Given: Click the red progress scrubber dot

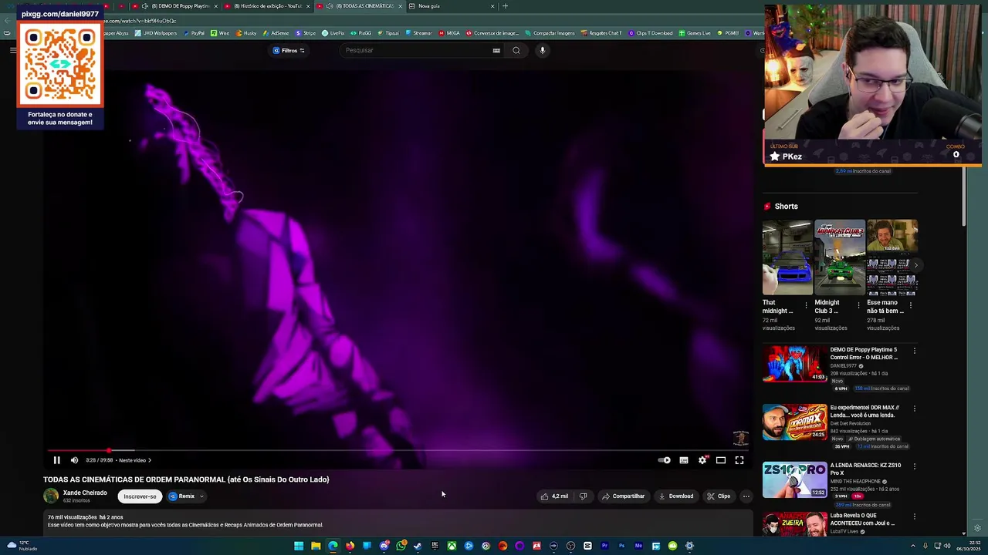Looking at the screenshot, I should point(109,450).
